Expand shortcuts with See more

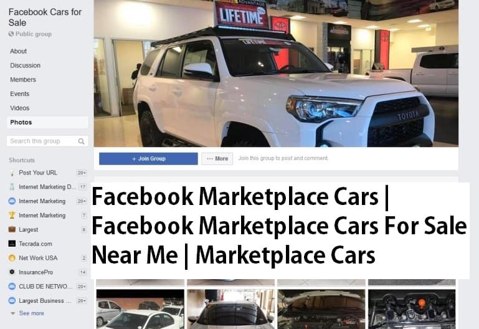click(x=32, y=313)
